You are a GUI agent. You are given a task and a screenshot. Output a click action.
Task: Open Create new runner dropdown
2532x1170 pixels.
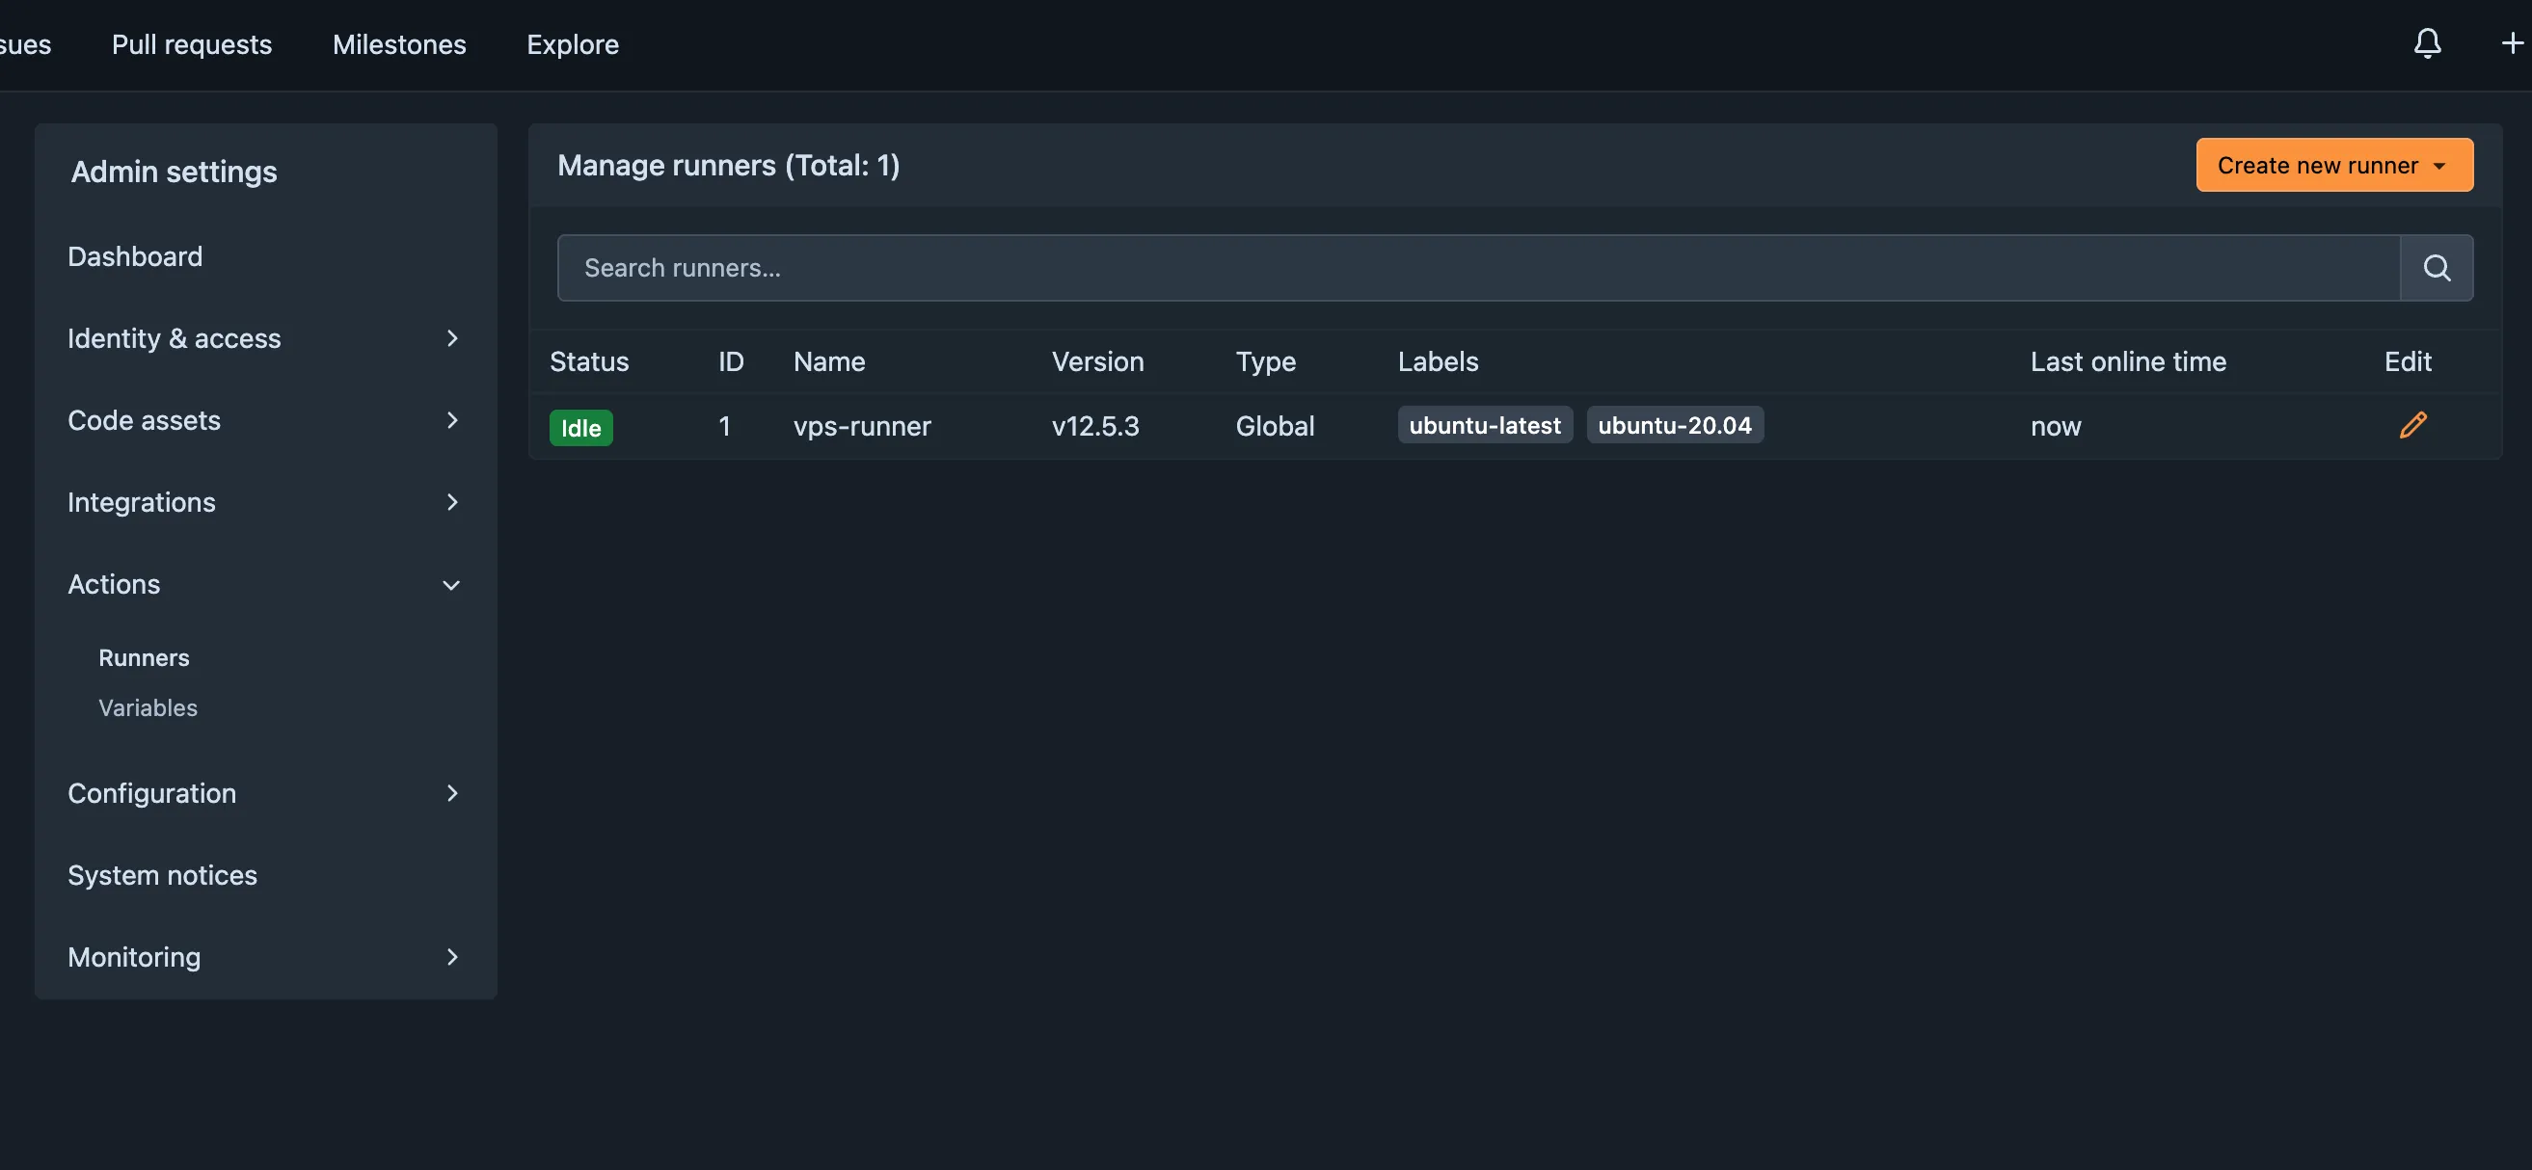click(2333, 165)
